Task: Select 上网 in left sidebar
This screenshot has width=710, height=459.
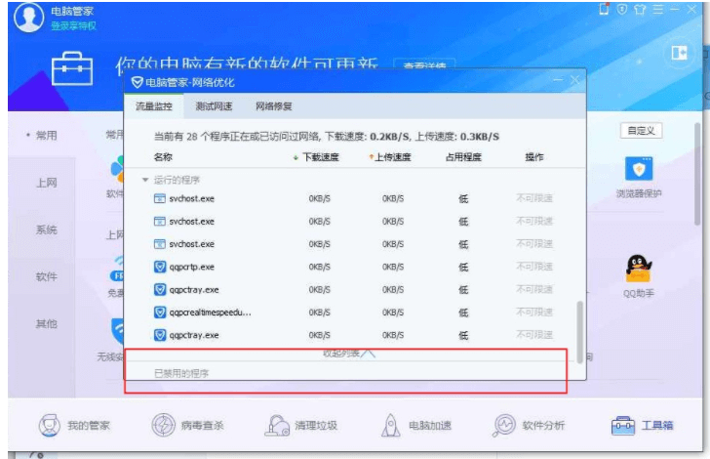Action: pos(46,183)
